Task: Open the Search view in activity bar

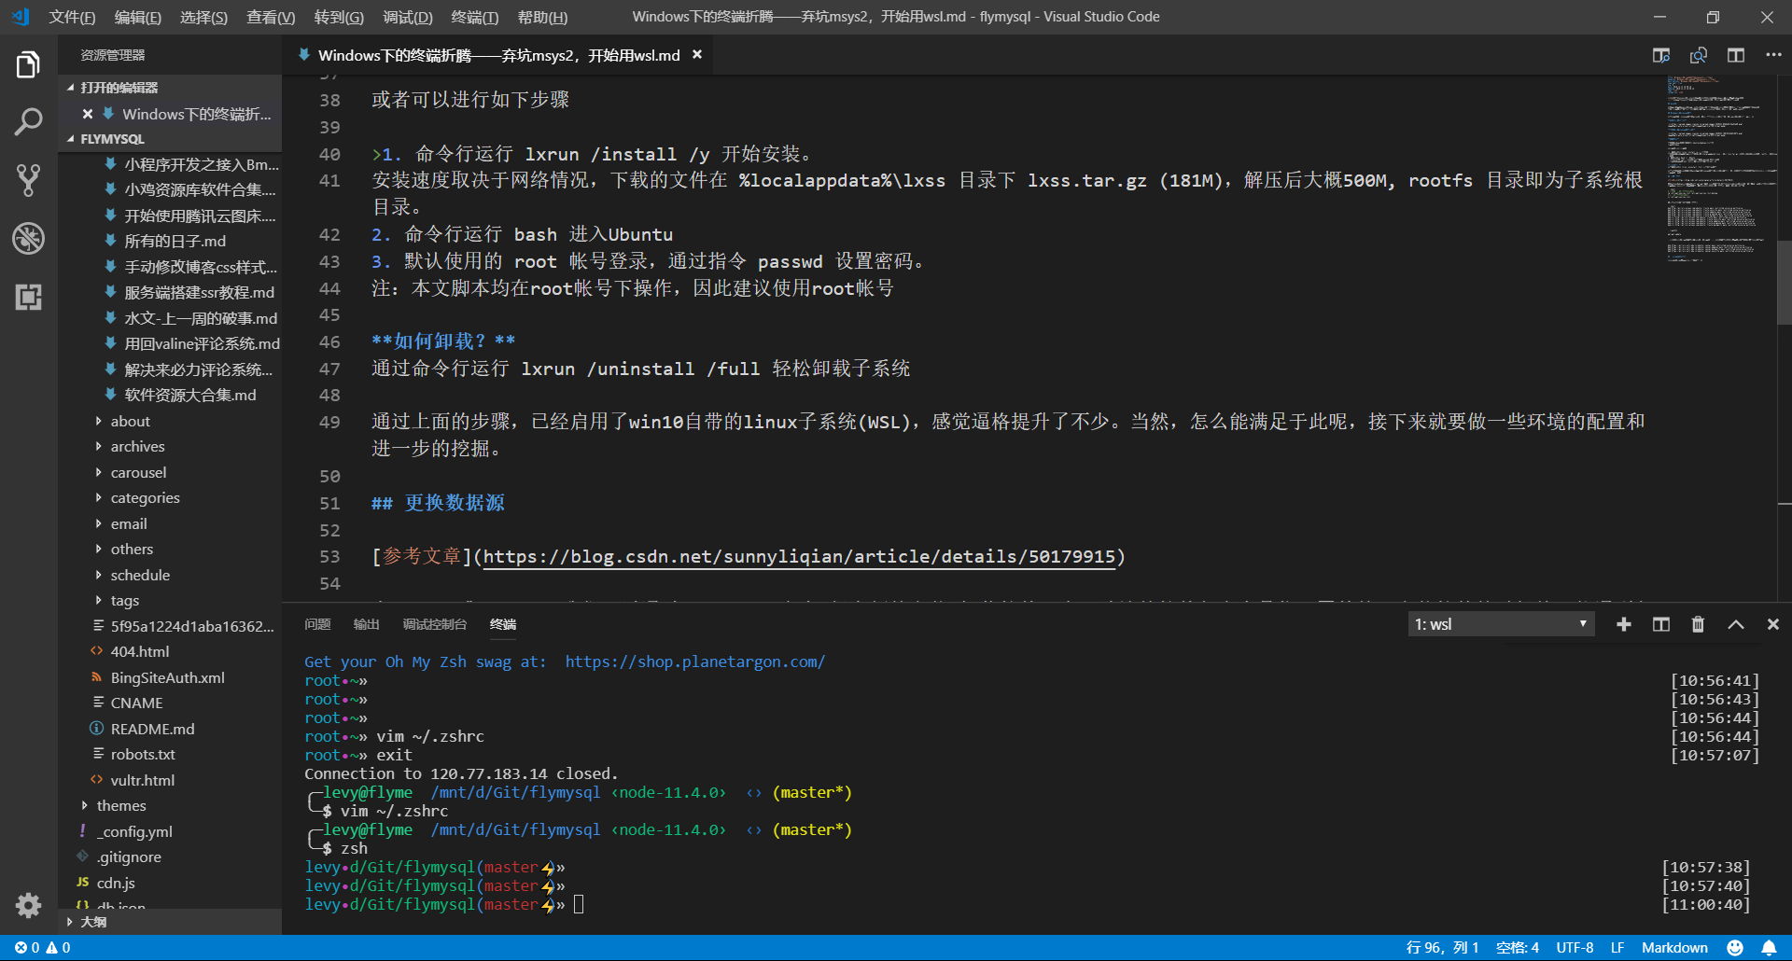Action: coord(28,121)
